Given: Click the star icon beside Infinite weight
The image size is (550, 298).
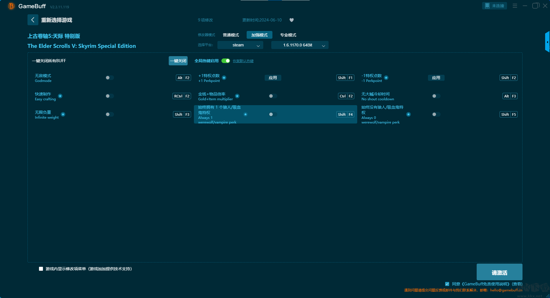Looking at the screenshot, I should coord(63,114).
